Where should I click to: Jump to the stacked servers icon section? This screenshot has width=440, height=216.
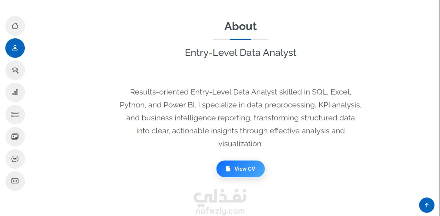(15, 115)
